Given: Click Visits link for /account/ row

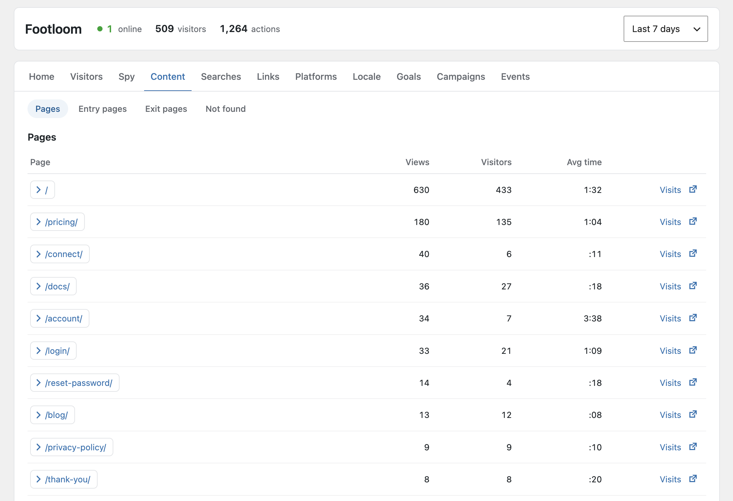Looking at the screenshot, I should tap(670, 319).
